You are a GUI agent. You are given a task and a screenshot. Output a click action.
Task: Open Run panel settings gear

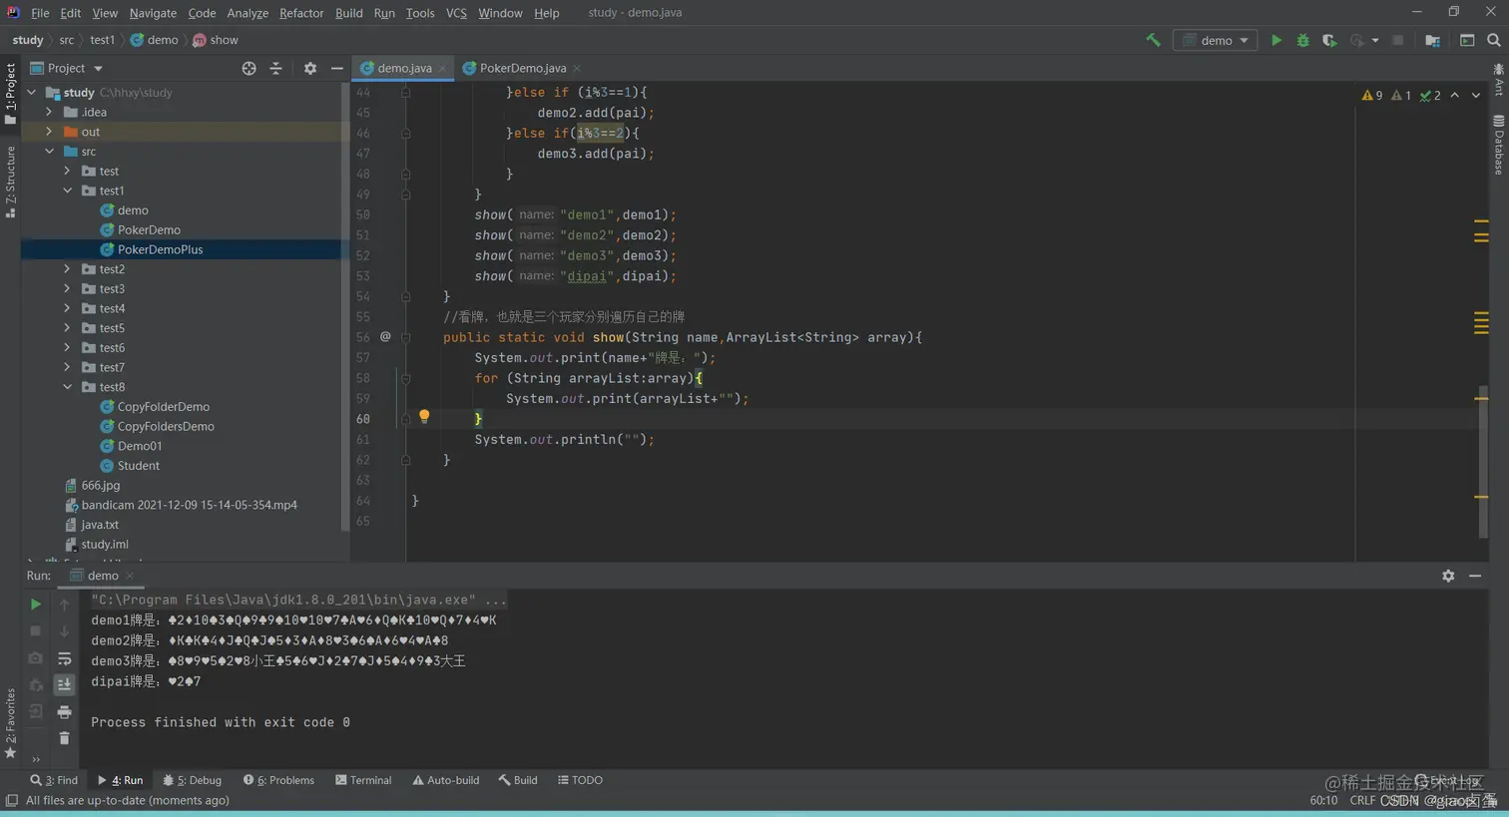pos(1448,576)
